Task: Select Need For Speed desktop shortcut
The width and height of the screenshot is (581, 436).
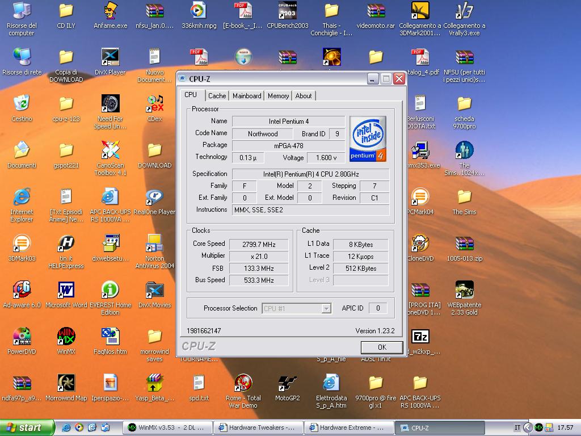Action: click(x=111, y=112)
